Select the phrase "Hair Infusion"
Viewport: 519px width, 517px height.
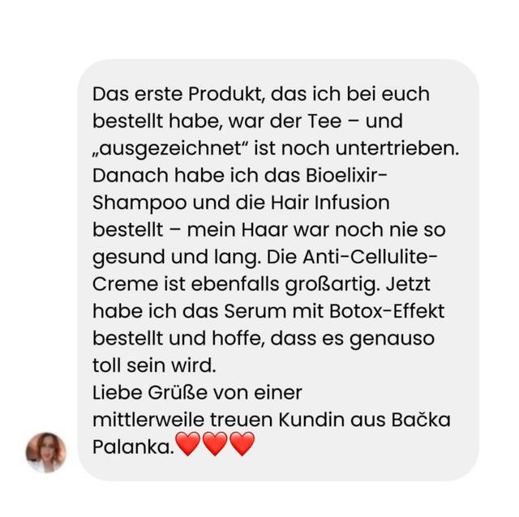[x=330, y=203]
